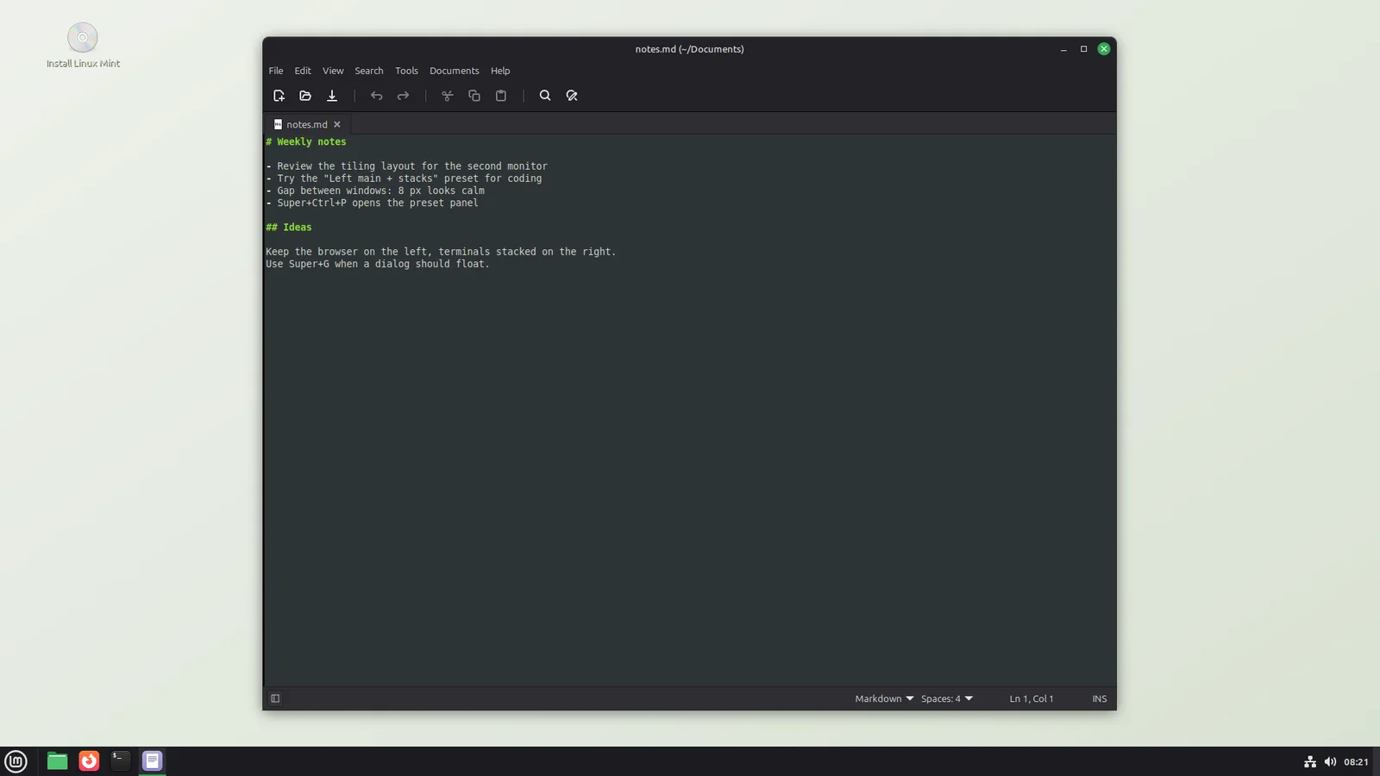Open the Spaces: 4 tab-width dropdown

click(x=946, y=698)
